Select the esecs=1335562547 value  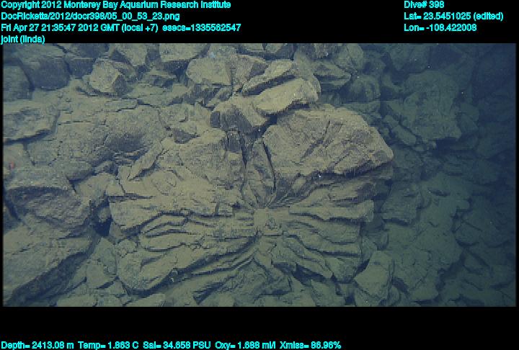pyautogui.click(x=202, y=27)
